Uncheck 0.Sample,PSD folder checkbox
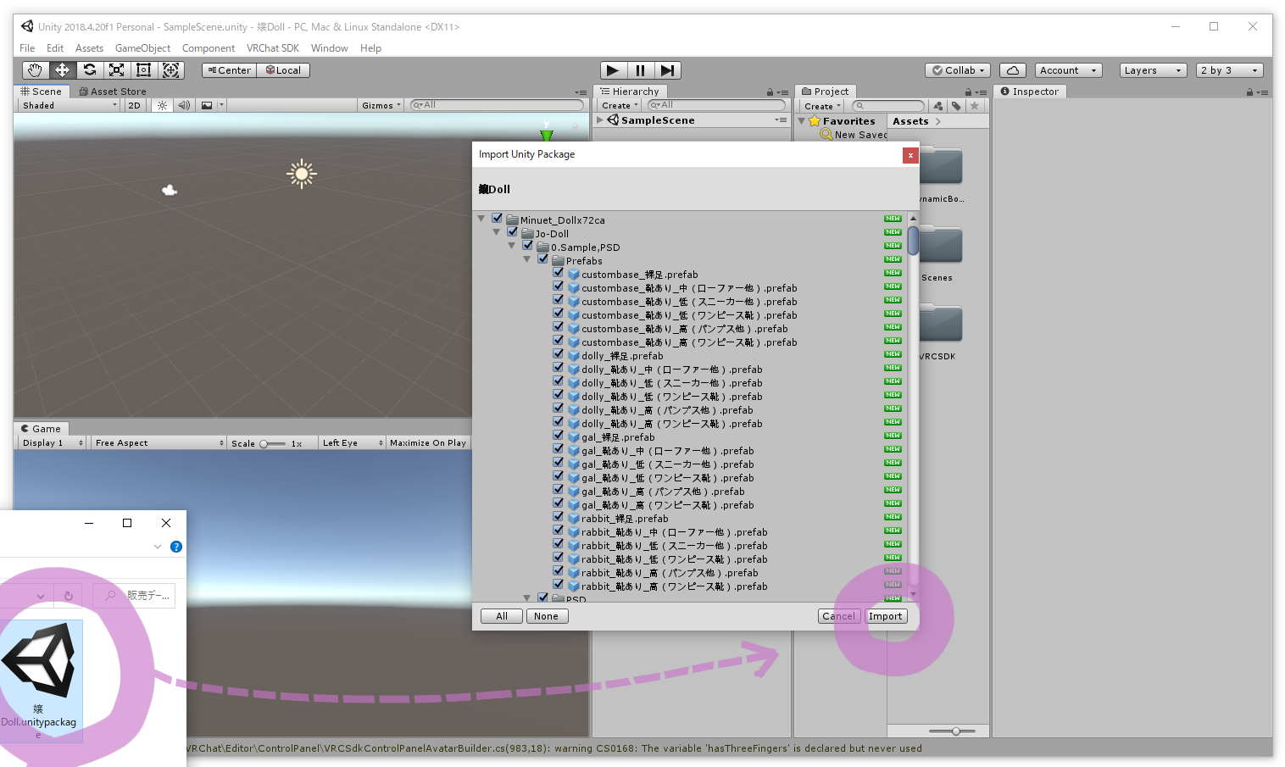Image resolution: width=1285 pixels, height=767 pixels. 528,245
